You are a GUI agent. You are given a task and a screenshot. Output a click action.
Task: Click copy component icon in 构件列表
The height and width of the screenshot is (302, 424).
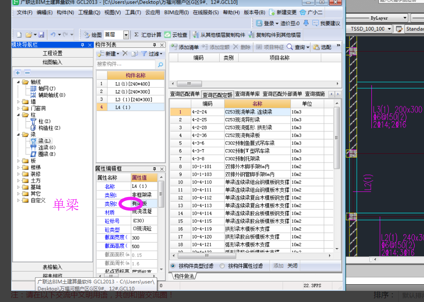pyautogui.click(x=135, y=54)
